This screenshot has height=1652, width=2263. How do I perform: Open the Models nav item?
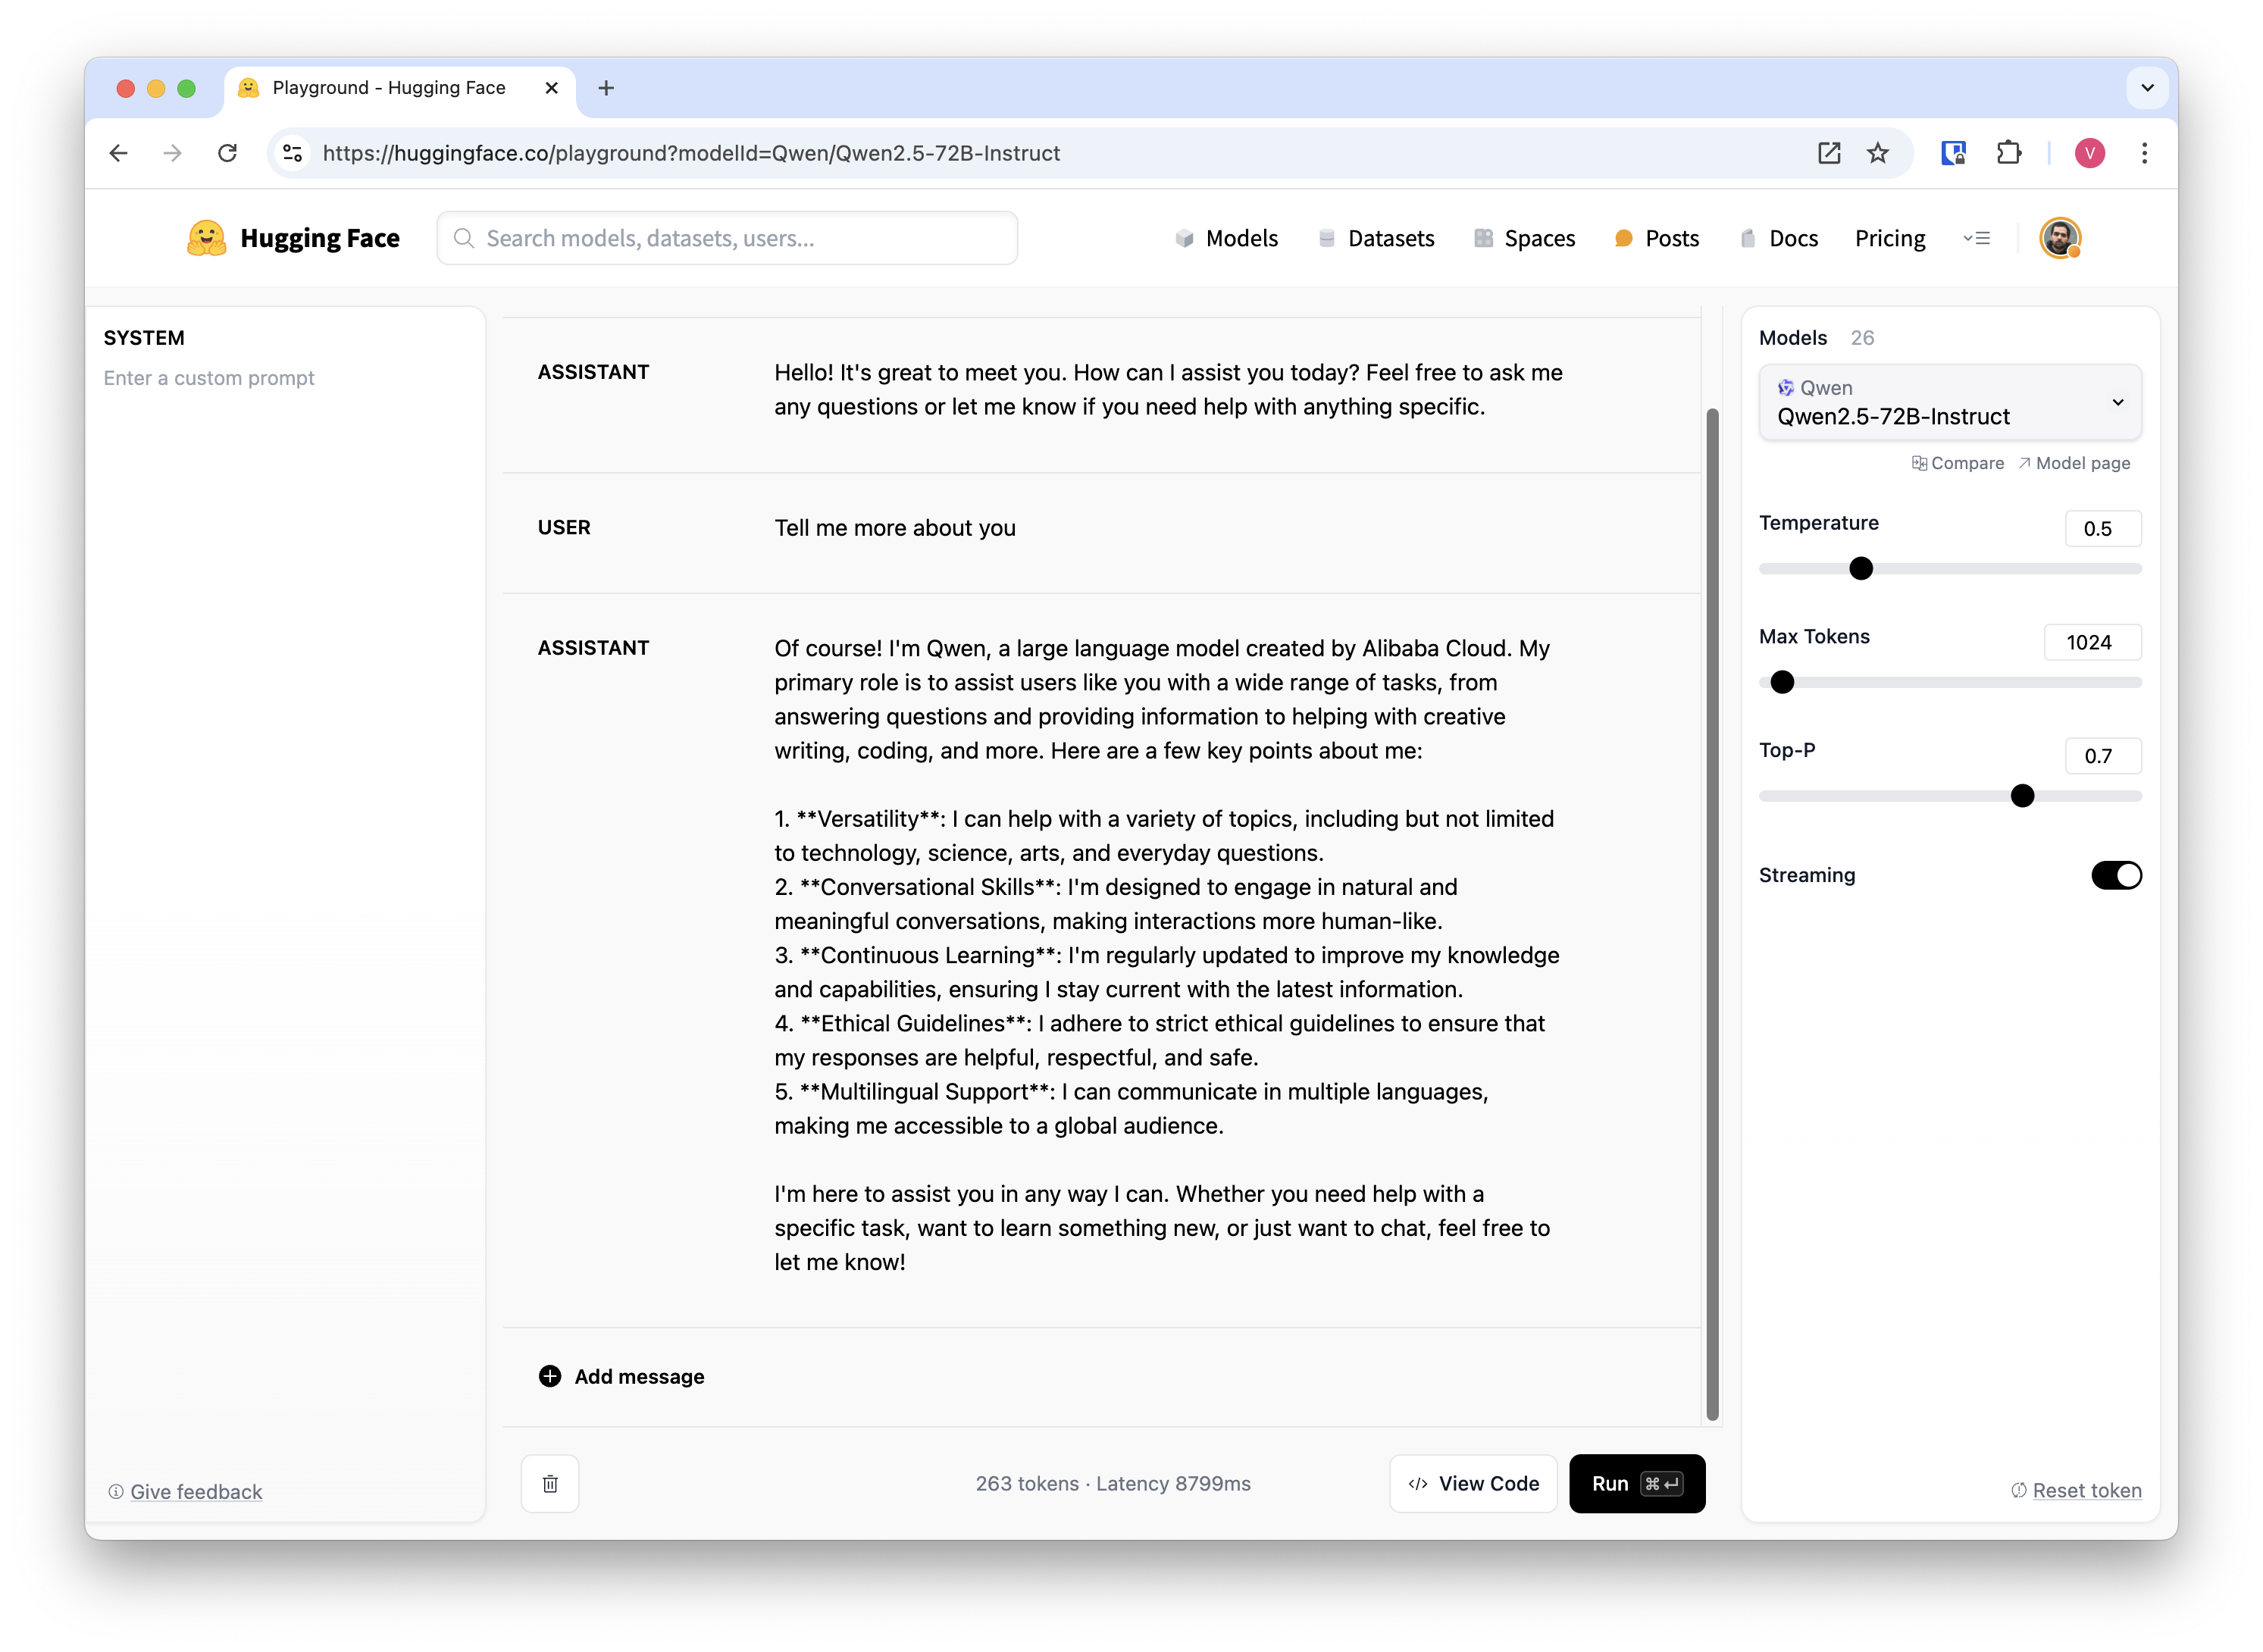tap(1227, 238)
